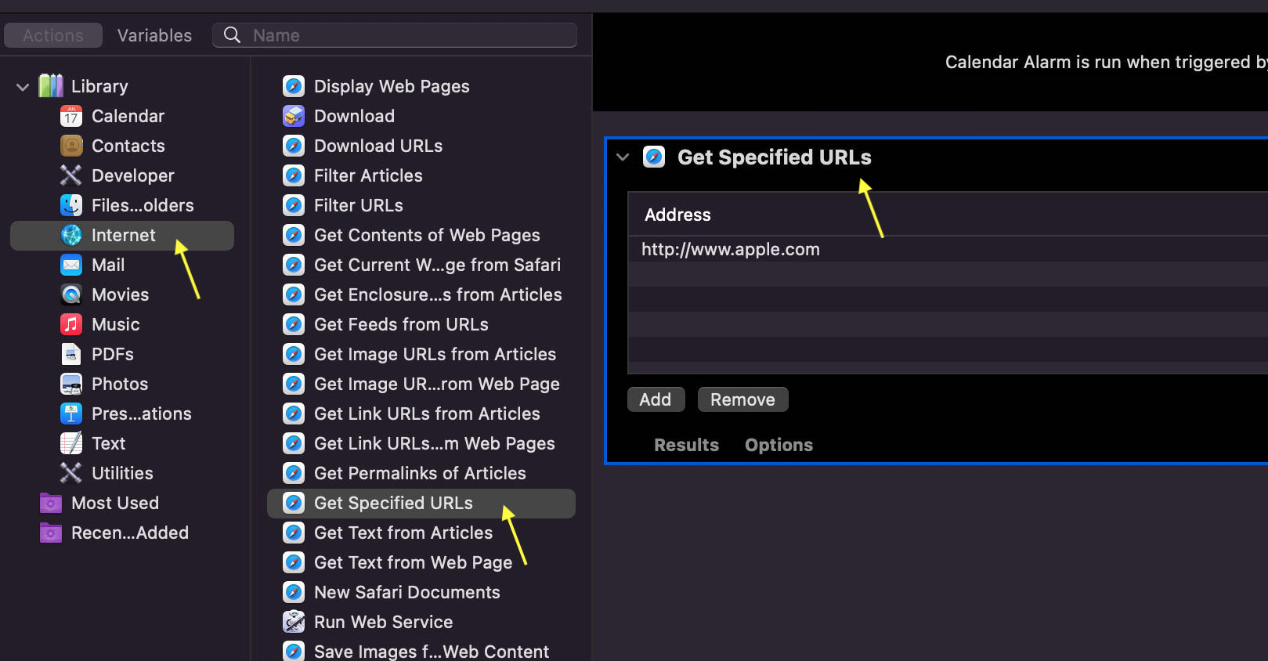Add a new URL address

(x=656, y=399)
